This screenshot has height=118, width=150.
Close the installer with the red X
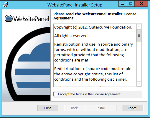tap(141, 4)
